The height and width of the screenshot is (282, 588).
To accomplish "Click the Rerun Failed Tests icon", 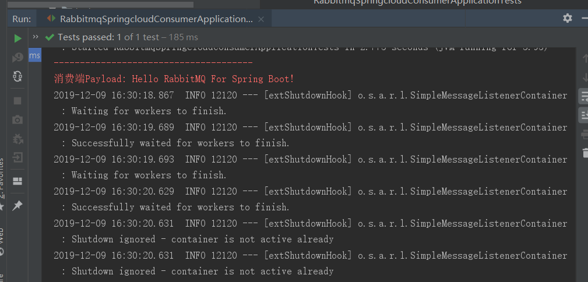I will coord(17,57).
